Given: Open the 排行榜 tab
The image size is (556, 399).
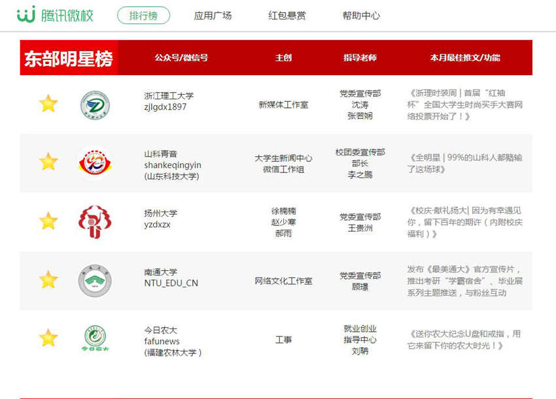Looking at the screenshot, I should pos(144,16).
